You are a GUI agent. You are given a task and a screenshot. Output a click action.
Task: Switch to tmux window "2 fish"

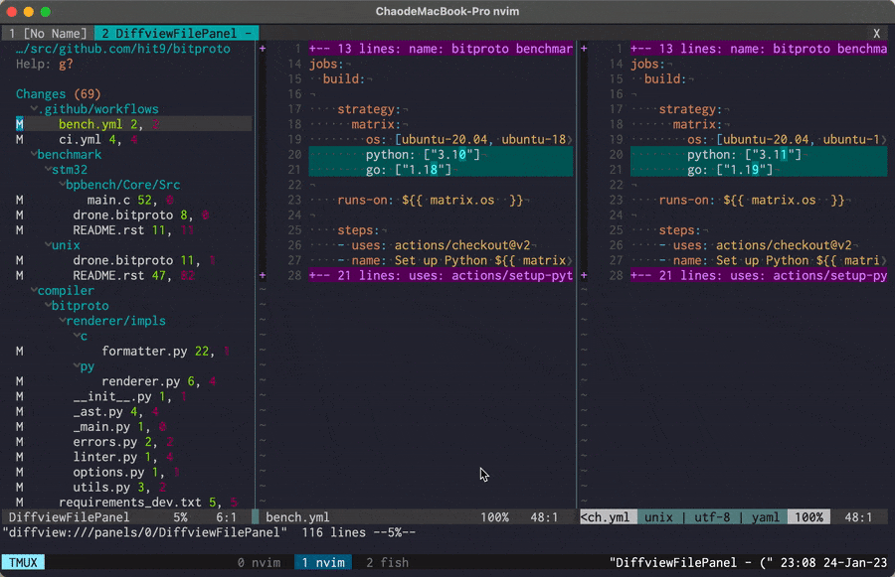(x=387, y=563)
